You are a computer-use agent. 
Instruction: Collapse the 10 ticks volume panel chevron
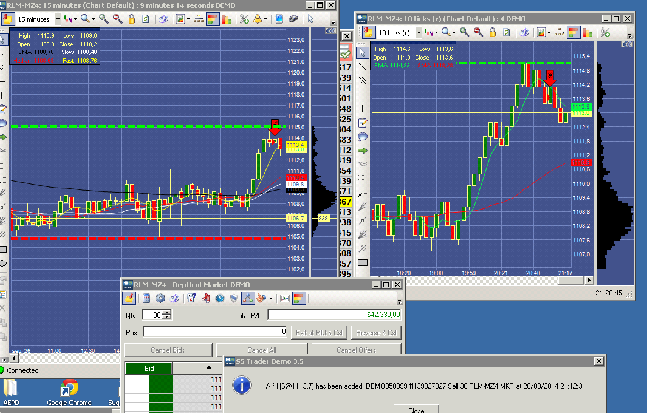point(627,44)
